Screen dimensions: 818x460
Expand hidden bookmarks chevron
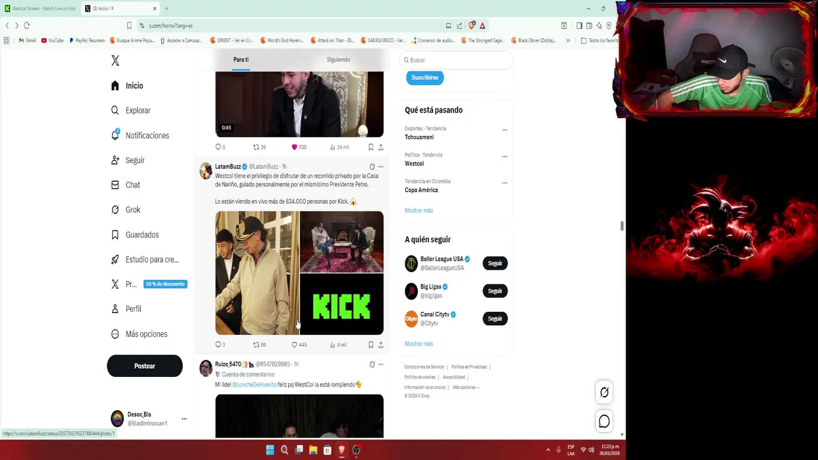pos(567,40)
